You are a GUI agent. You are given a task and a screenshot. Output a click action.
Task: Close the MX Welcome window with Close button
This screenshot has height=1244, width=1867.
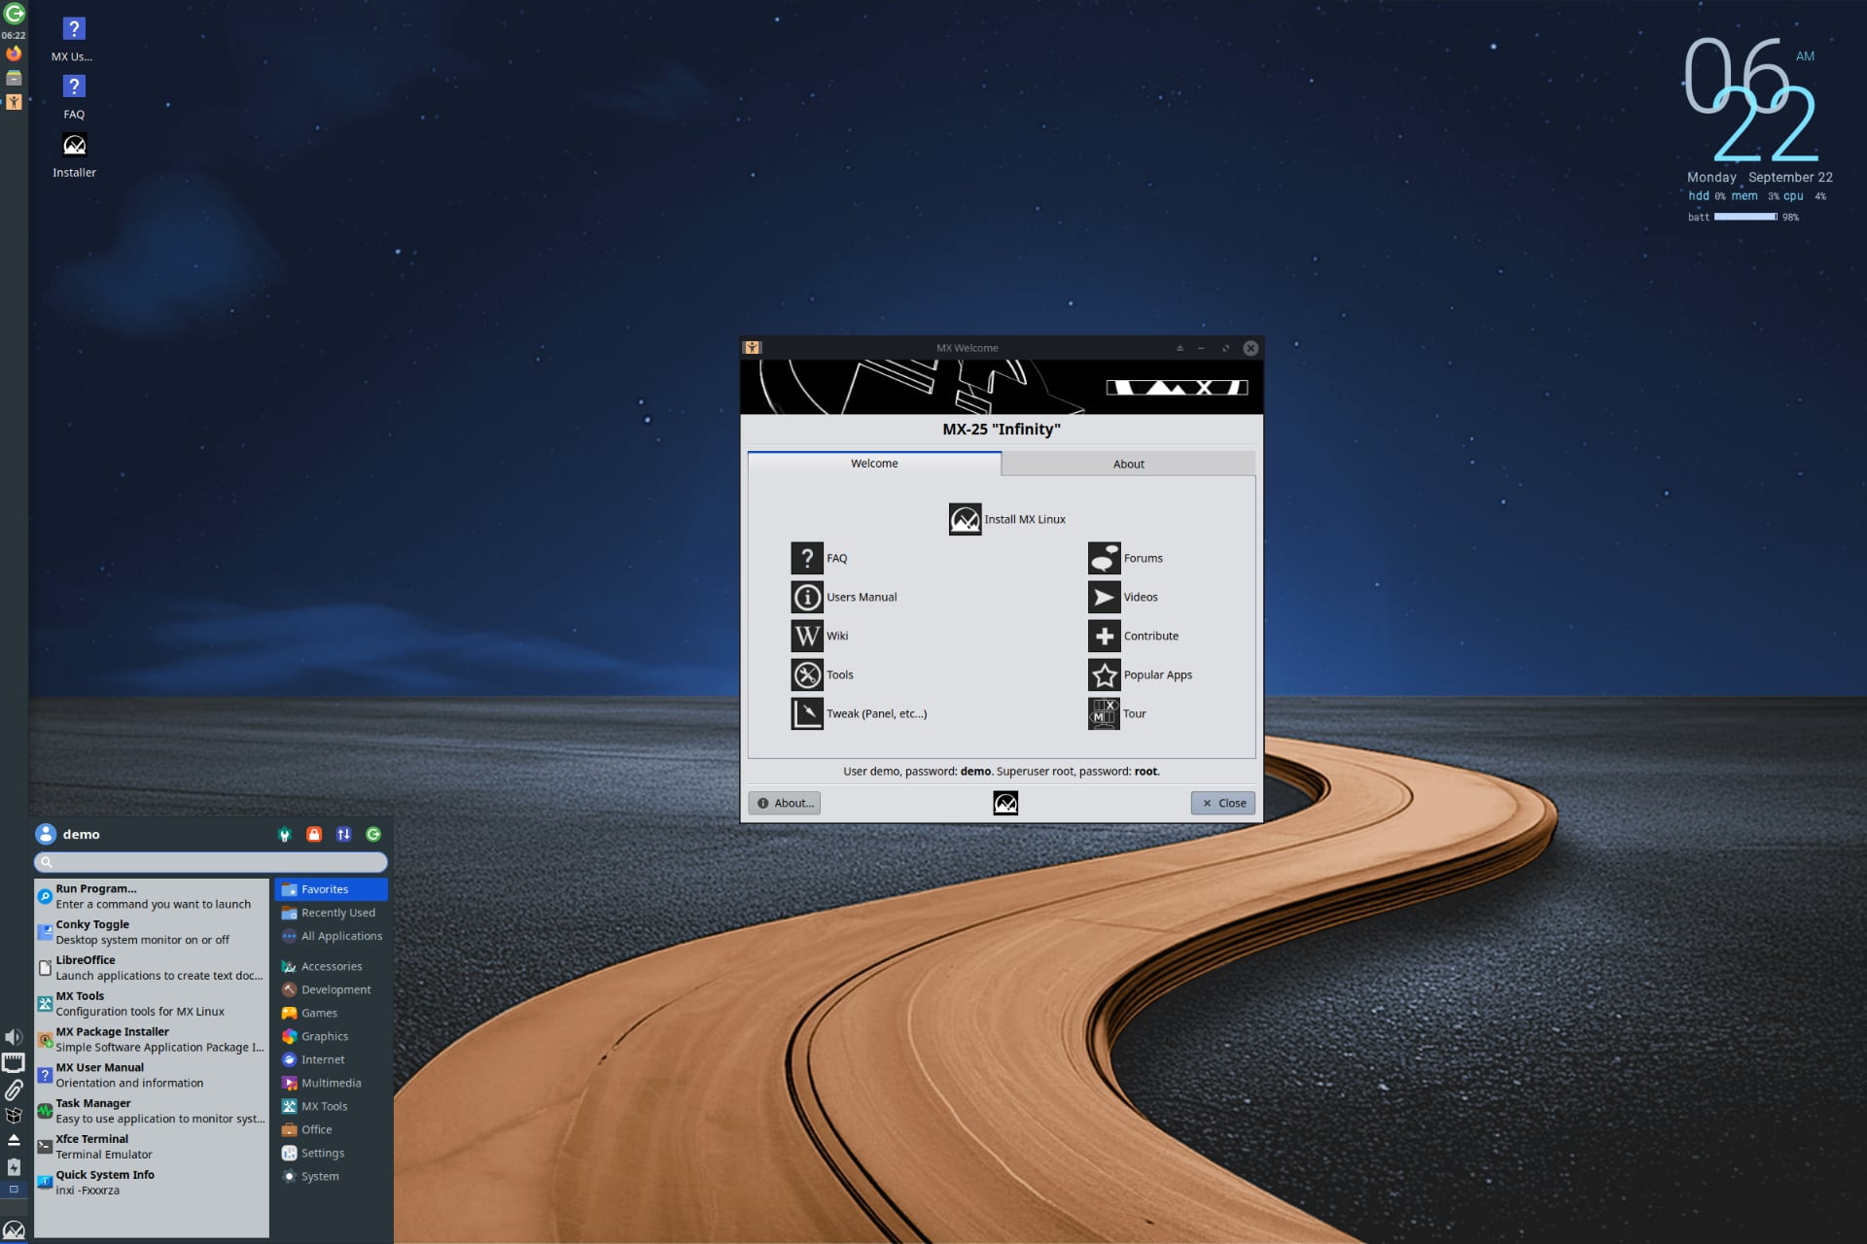point(1222,803)
